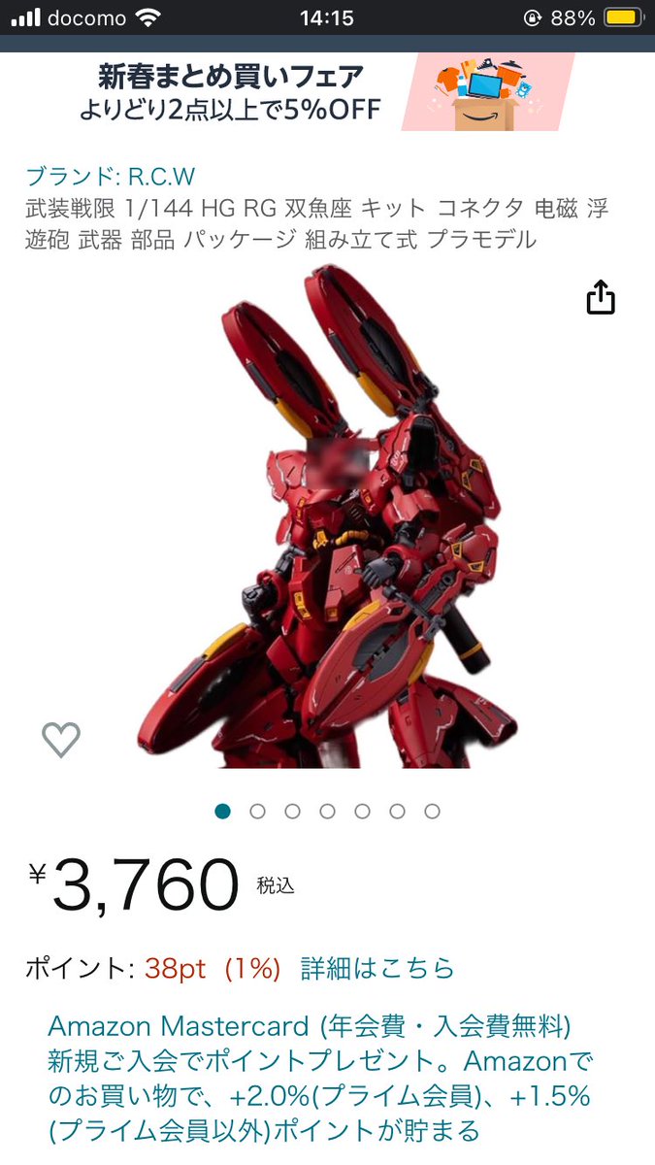Add item to wishlist with heart icon

point(61,741)
